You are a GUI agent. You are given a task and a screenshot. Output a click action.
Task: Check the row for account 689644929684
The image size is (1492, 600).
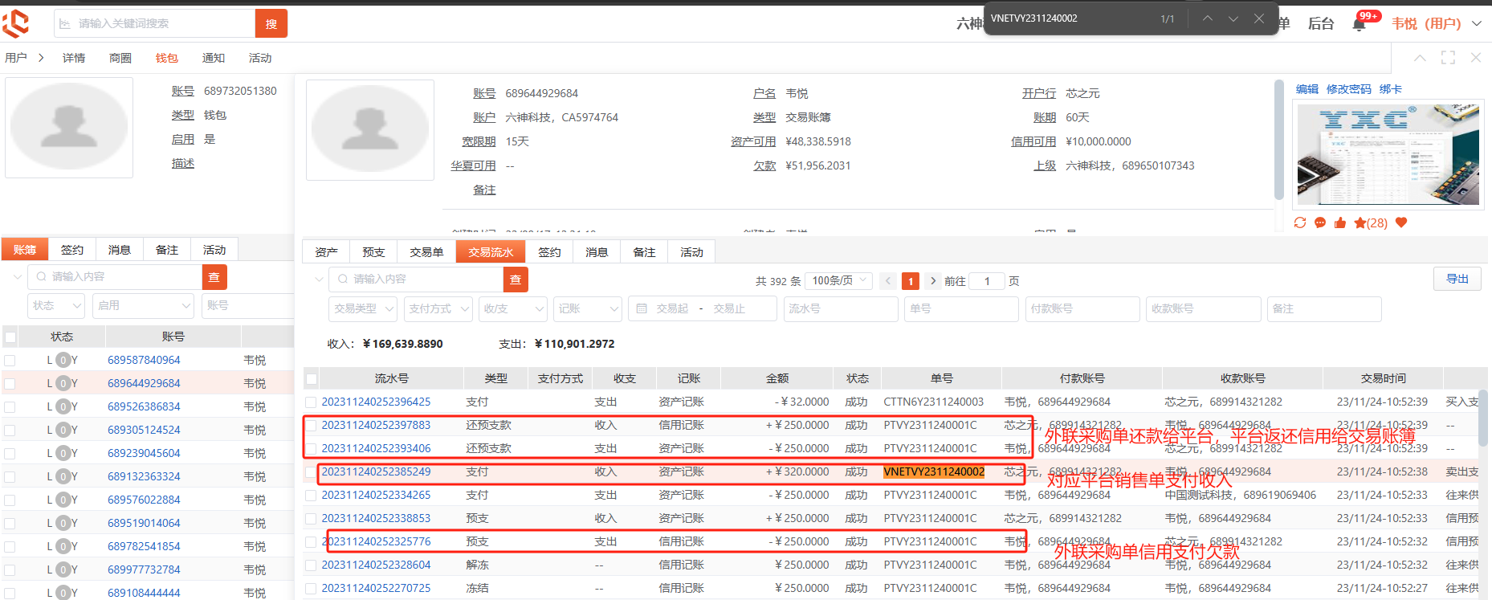click(x=10, y=384)
